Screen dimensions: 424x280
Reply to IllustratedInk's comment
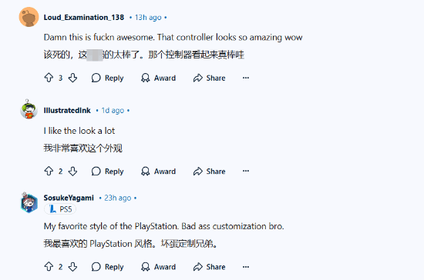pyautogui.click(x=107, y=172)
